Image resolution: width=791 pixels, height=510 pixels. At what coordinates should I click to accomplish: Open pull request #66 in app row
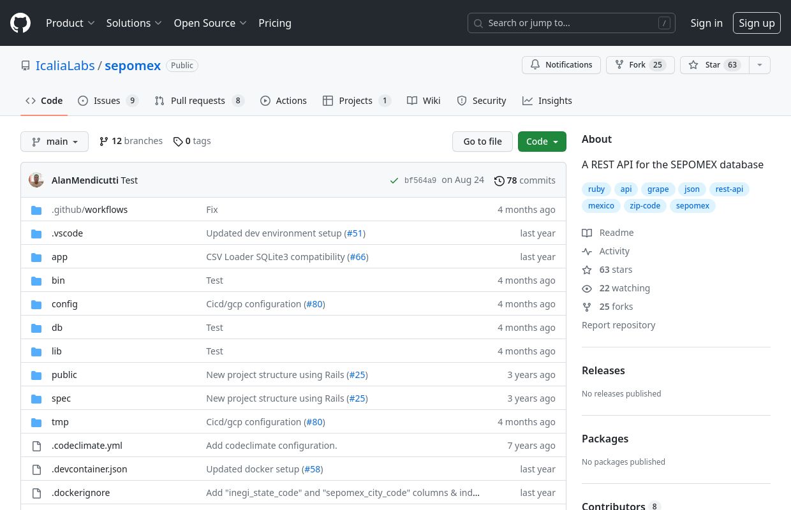tap(358, 257)
